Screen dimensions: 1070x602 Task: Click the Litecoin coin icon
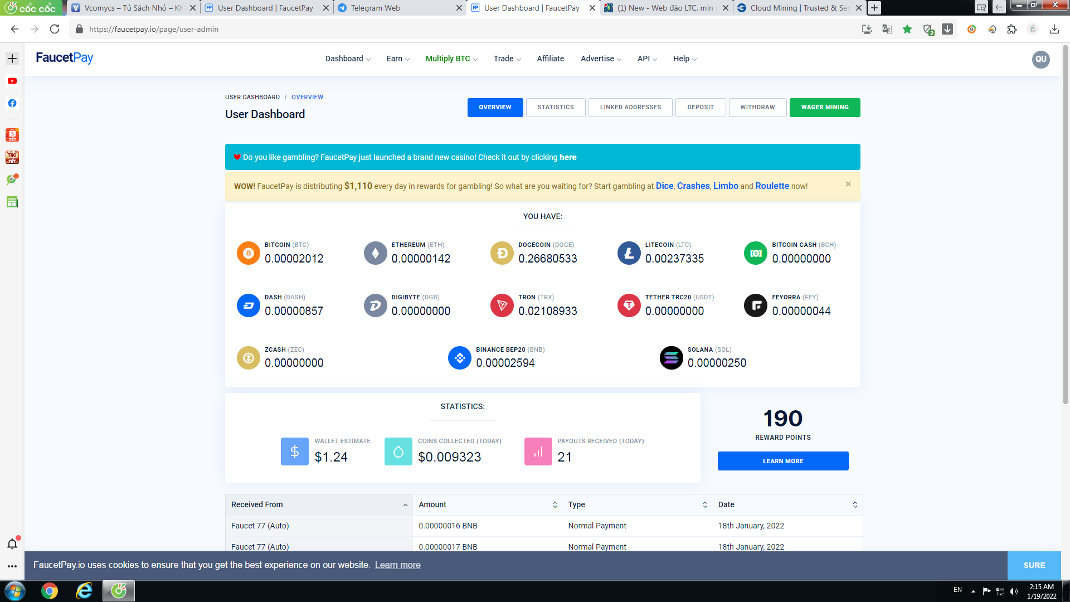pos(629,253)
